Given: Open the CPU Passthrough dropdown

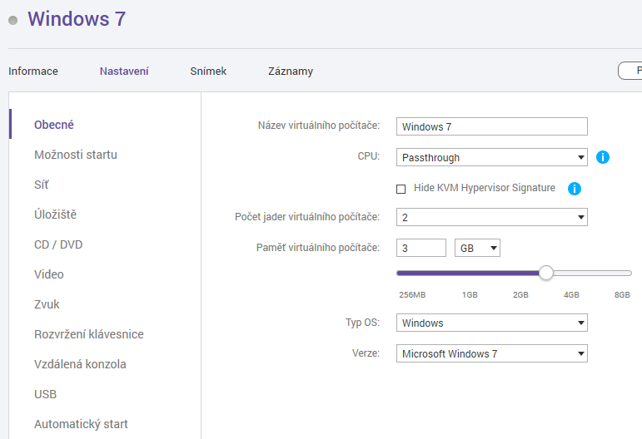Looking at the screenshot, I should point(491,157).
